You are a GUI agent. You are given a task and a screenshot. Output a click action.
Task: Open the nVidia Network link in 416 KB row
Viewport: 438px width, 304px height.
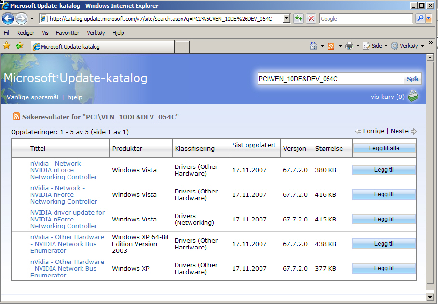pos(64,195)
